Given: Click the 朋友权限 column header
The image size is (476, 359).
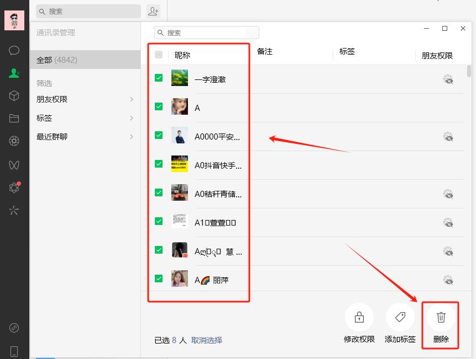Looking at the screenshot, I should pos(437,56).
